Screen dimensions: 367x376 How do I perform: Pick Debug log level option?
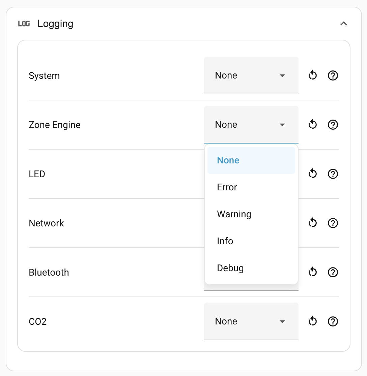tap(251, 268)
